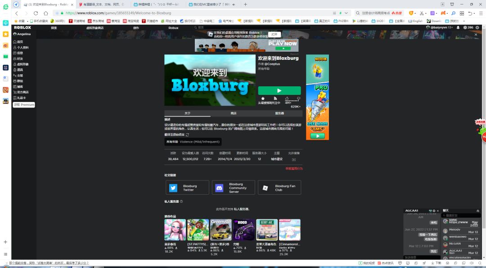This screenshot has height=268, width=486.
Task: Open the Bloxburg Fan Club link
Action: 279,188
